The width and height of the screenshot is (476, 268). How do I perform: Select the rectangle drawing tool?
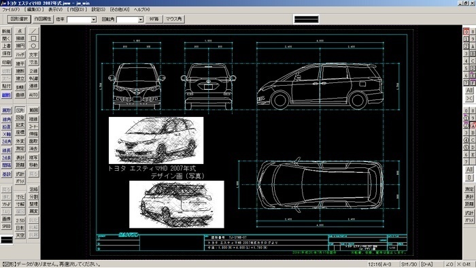[33, 39]
